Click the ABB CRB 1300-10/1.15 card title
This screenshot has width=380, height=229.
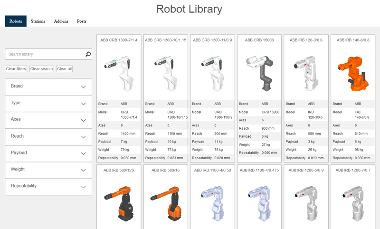[x=166, y=40]
